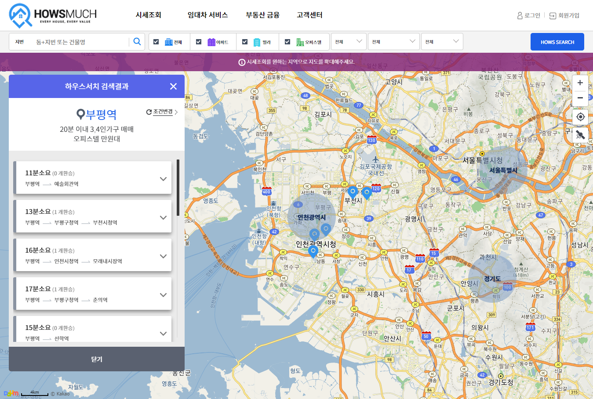Open the 시세조회 menu
This screenshot has height=399, width=593.
coord(148,15)
